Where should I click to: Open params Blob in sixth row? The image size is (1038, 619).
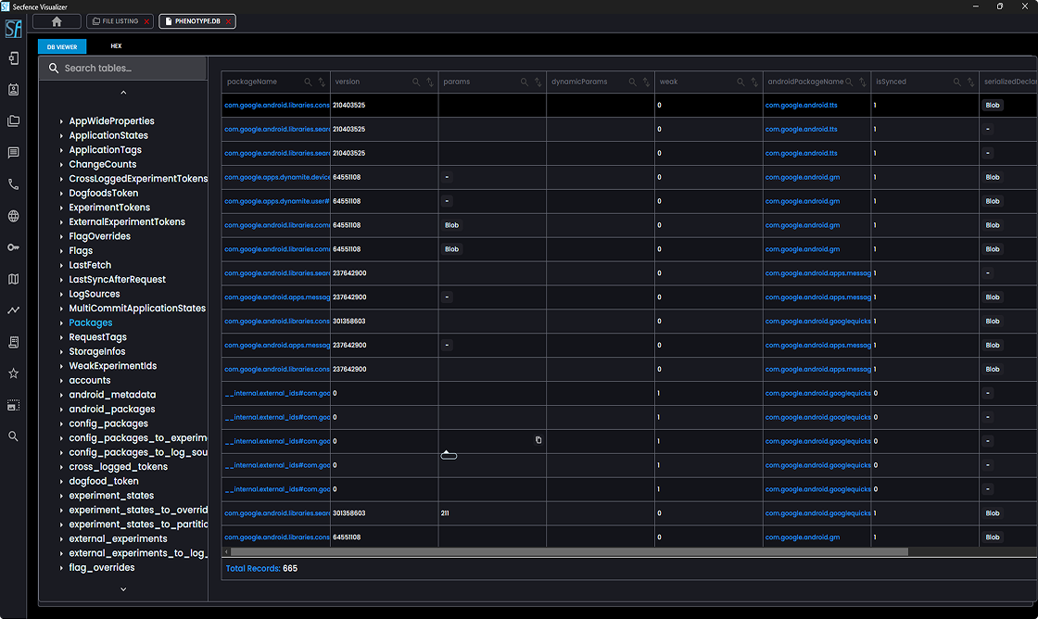click(x=451, y=225)
